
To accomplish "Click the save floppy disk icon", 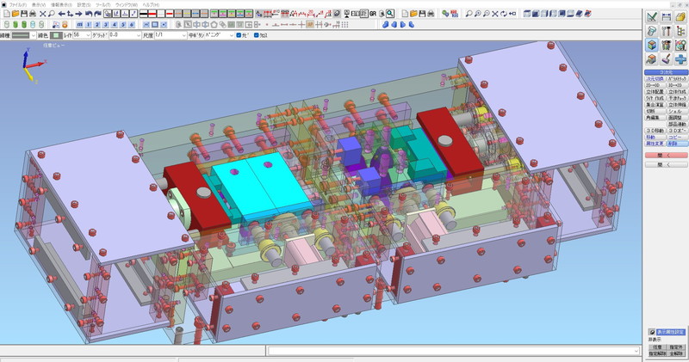I will click(x=23, y=15).
